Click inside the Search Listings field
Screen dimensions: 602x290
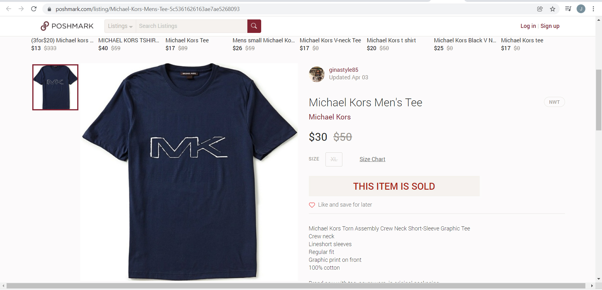tap(192, 26)
